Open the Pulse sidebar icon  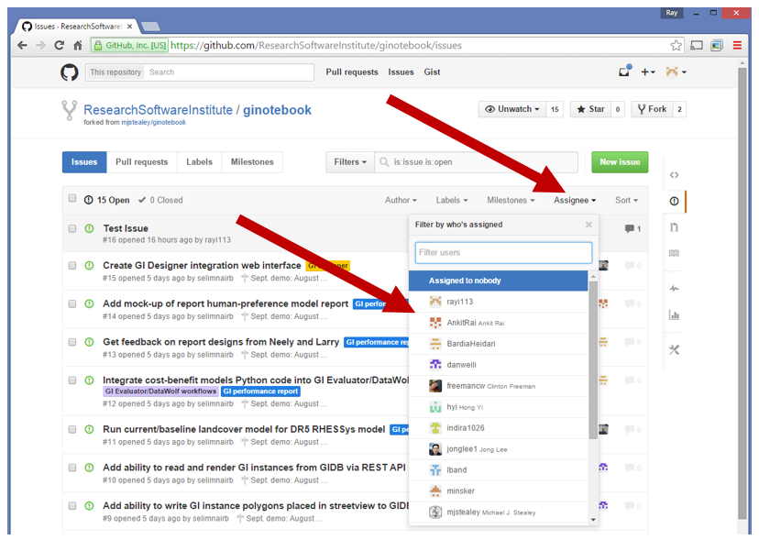pyautogui.click(x=674, y=289)
